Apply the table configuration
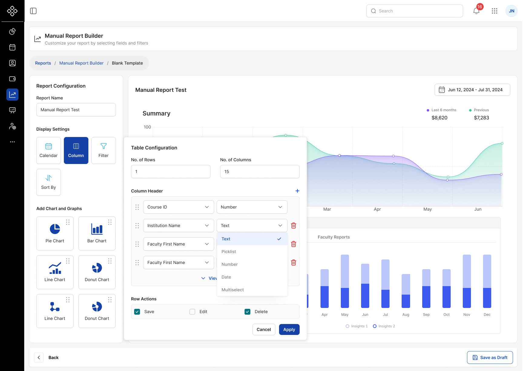523x371 pixels. 289,329
